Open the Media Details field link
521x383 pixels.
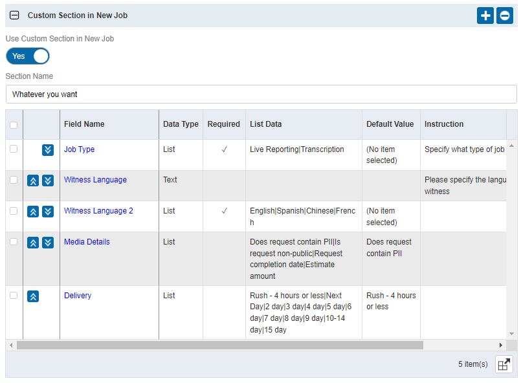point(87,242)
